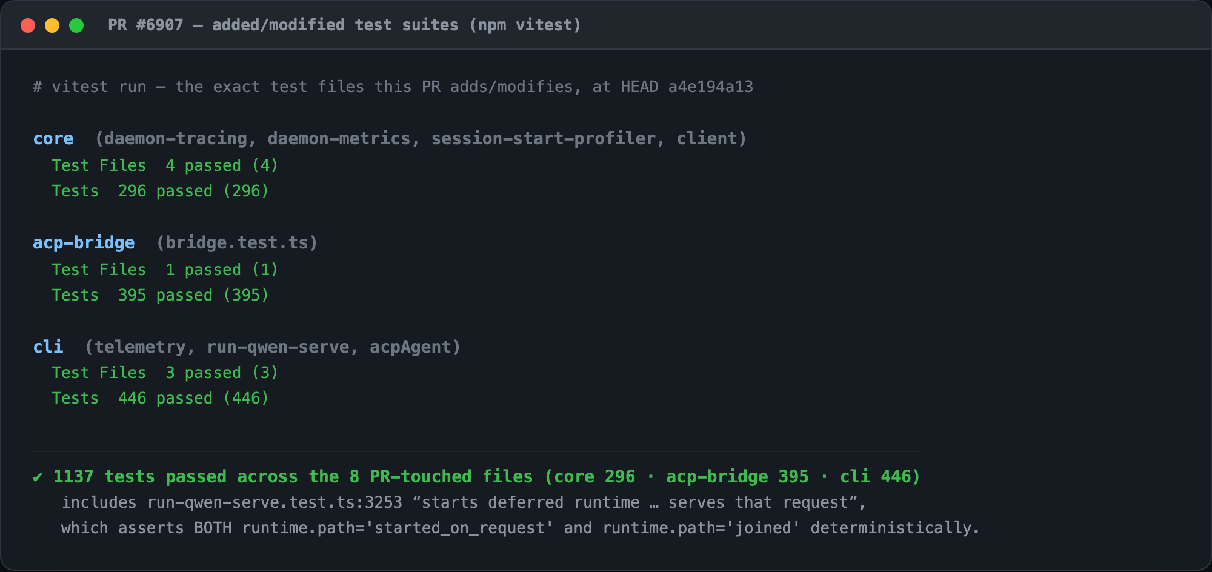Click 'Test Files 4 passed (4)' line

tap(164, 165)
